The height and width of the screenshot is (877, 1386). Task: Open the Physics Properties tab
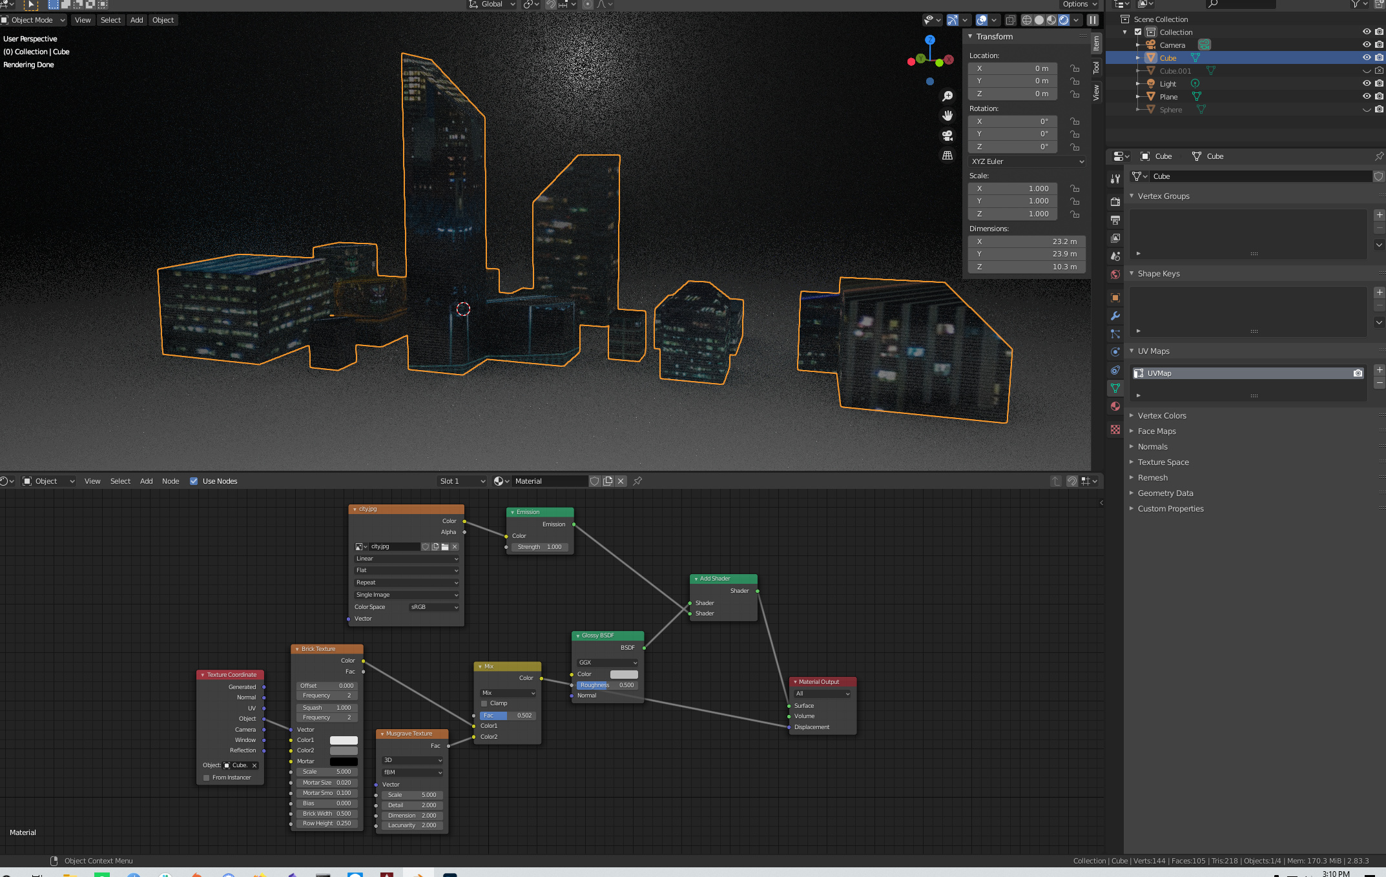(1115, 352)
